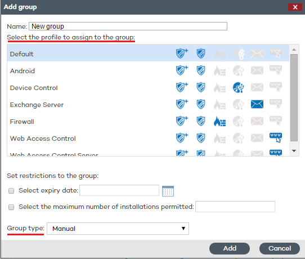
Task: Open the expiry date calendar picker
Action: 168,191
